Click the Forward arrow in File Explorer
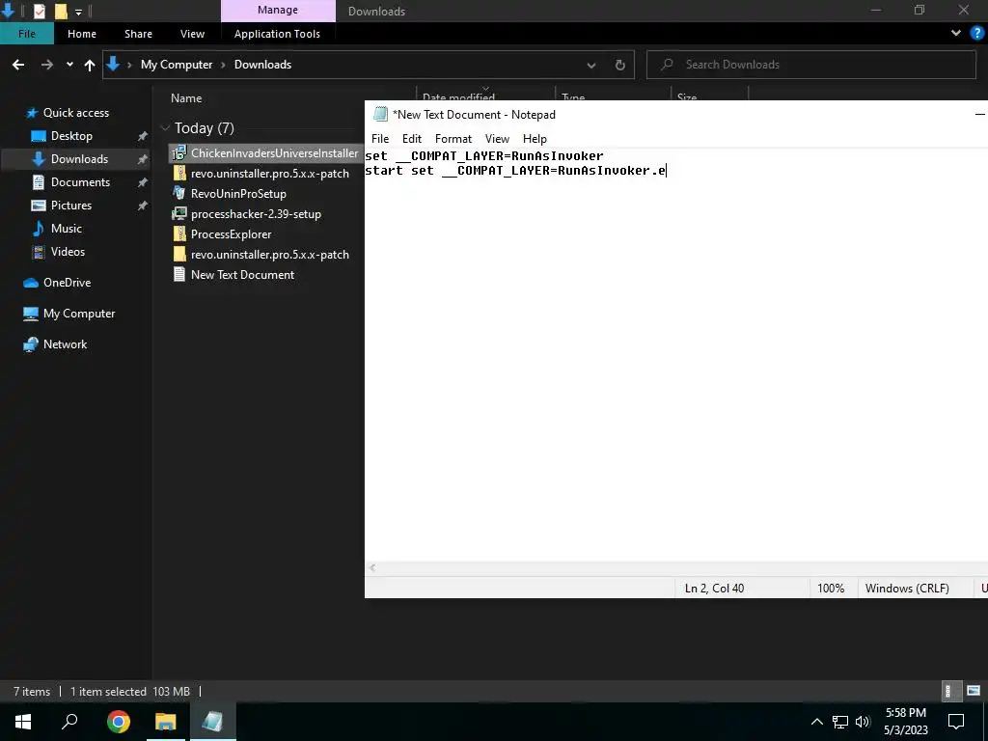 click(47, 65)
